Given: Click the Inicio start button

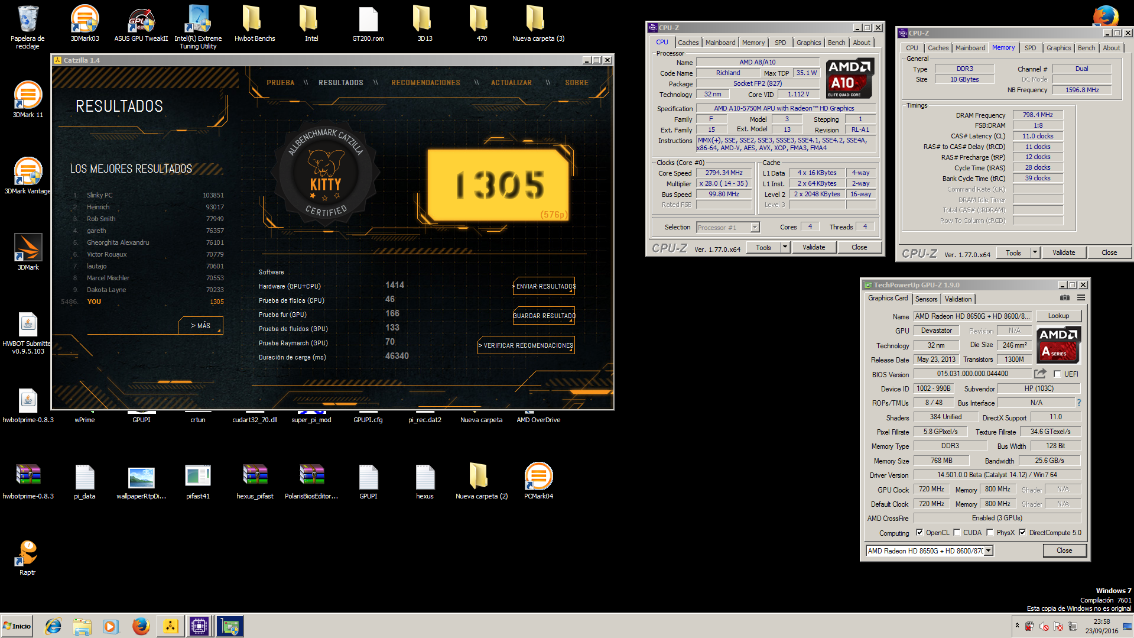Looking at the screenshot, I should point(17,626).
